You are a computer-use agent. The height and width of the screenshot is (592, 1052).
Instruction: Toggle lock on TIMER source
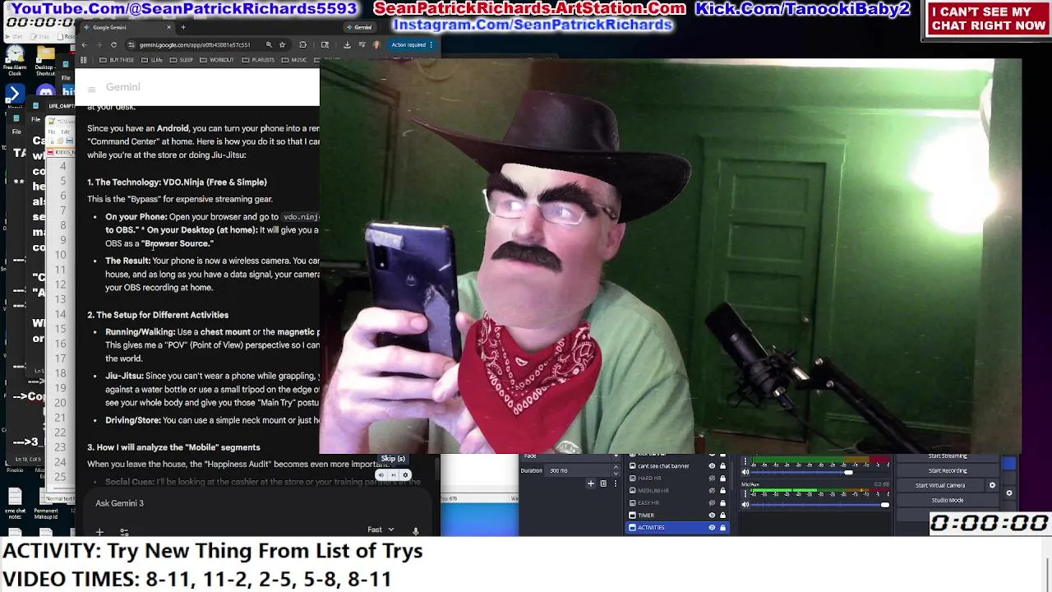click(722, 516)
